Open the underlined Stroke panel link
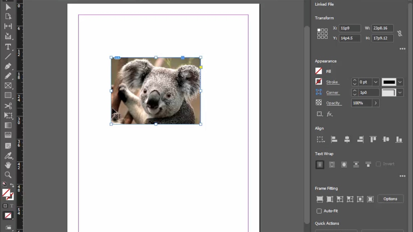The image size is (413, 232). click(332, 82)
